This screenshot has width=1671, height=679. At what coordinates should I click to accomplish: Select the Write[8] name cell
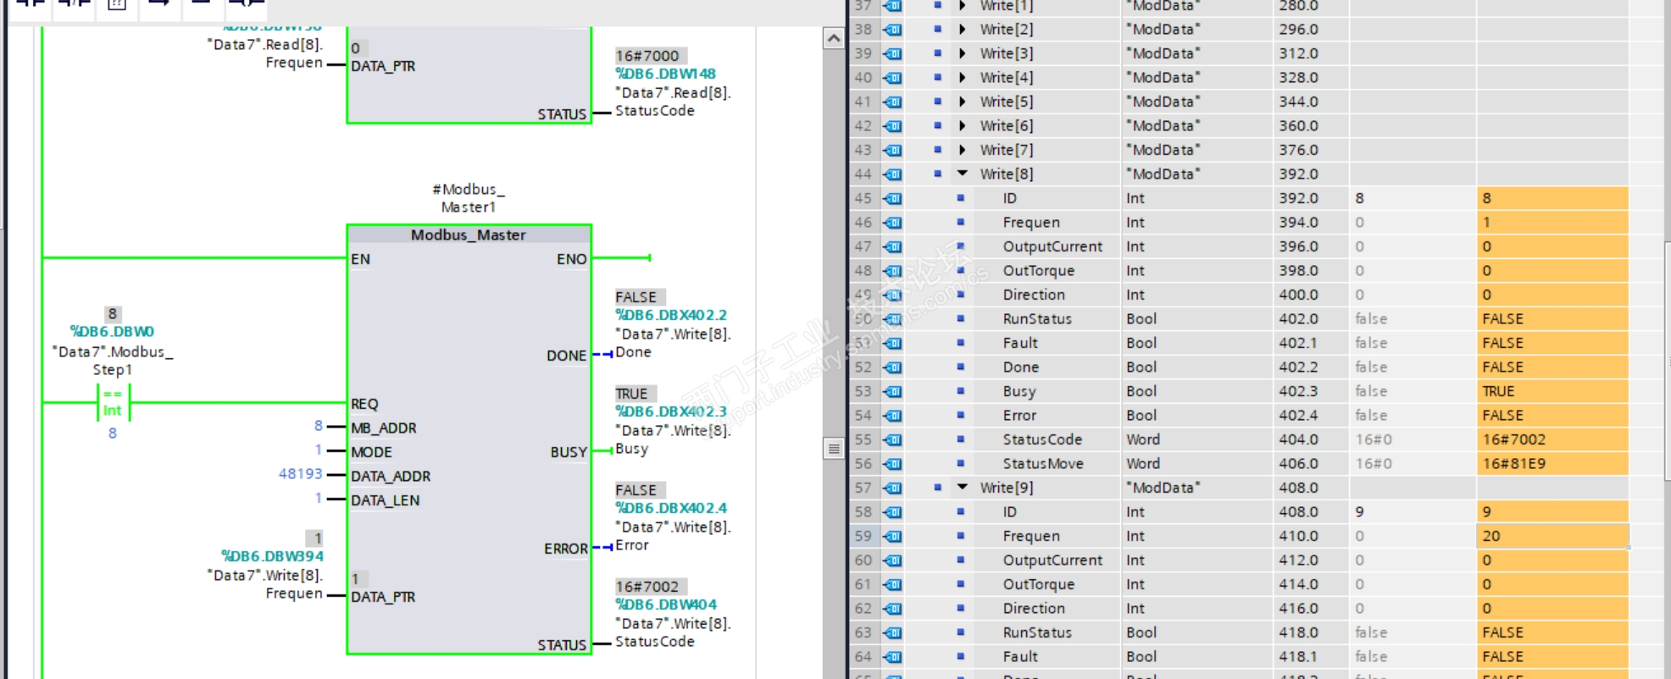(x=1008, y=174)
